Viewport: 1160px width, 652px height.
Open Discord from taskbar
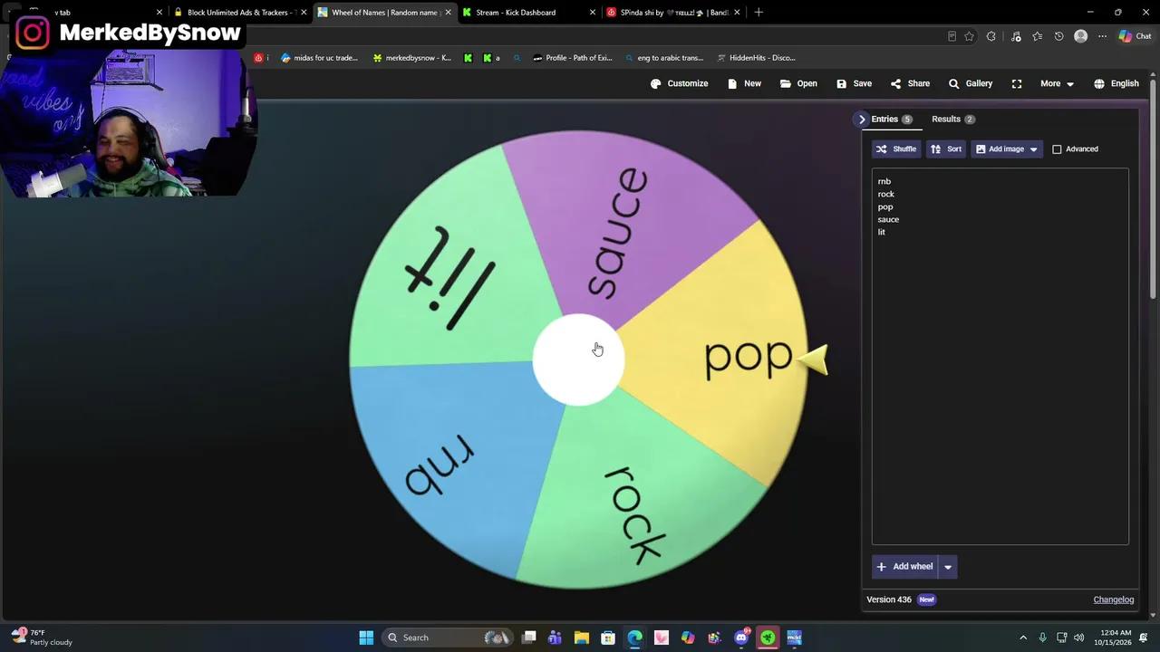(x=741, y=638)
